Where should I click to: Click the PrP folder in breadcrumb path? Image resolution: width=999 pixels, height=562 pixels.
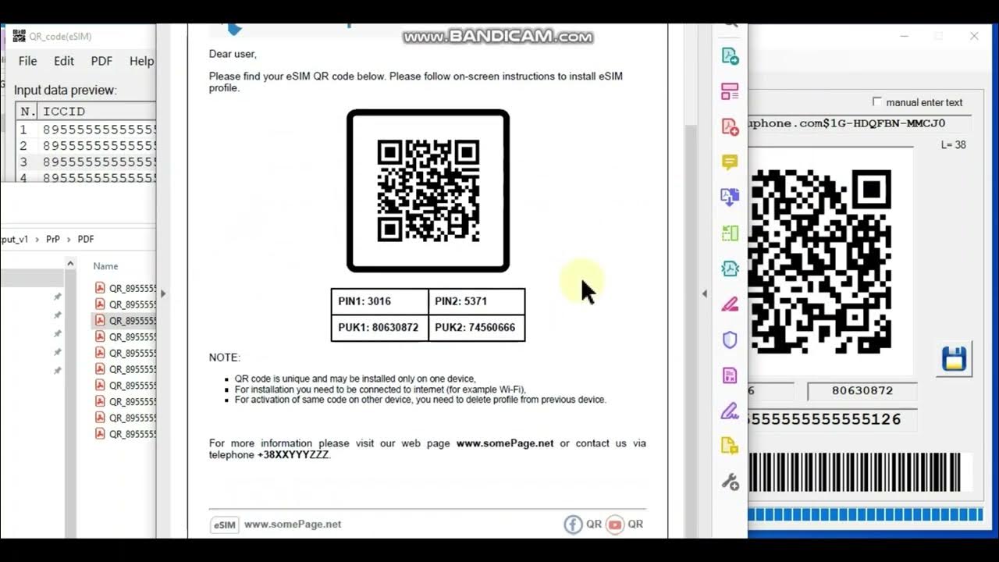point(53,240)
